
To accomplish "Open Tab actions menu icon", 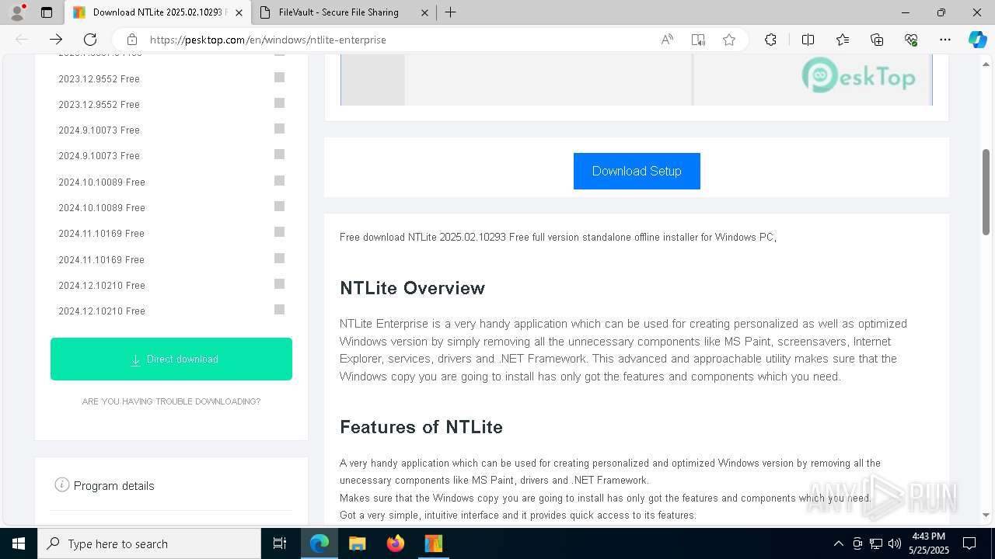I will point(47,12).
